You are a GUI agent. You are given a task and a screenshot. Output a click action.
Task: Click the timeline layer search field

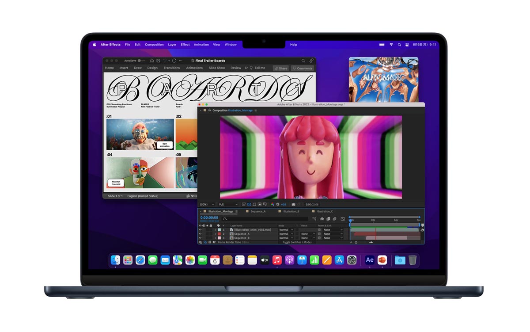click(x=265, y=218)
